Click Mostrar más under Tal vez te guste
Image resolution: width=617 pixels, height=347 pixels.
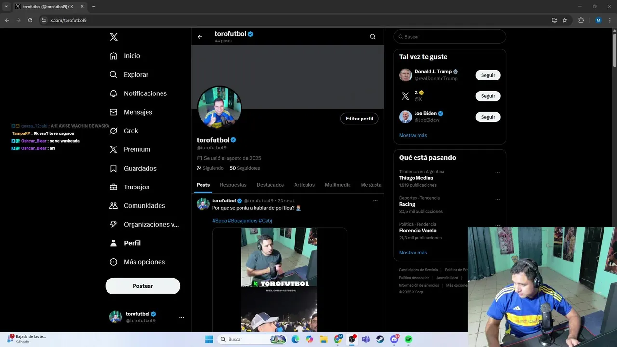pos(413,135)
